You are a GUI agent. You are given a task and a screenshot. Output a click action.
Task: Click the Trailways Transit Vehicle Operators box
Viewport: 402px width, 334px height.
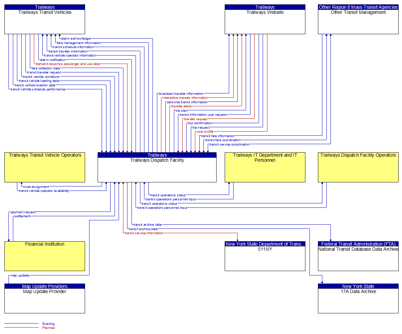[x=45, y=168]
